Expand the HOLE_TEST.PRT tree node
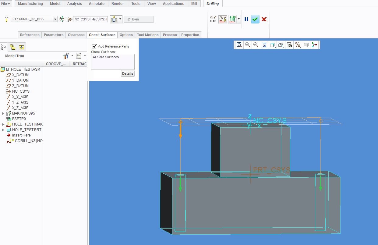378x245 pixels. point(3,130)
